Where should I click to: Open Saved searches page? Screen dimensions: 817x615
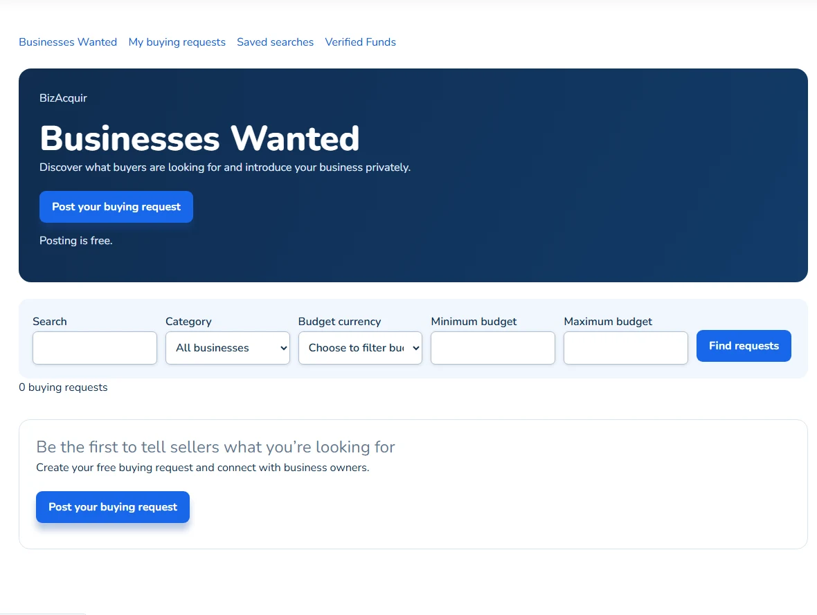point(275,42)
